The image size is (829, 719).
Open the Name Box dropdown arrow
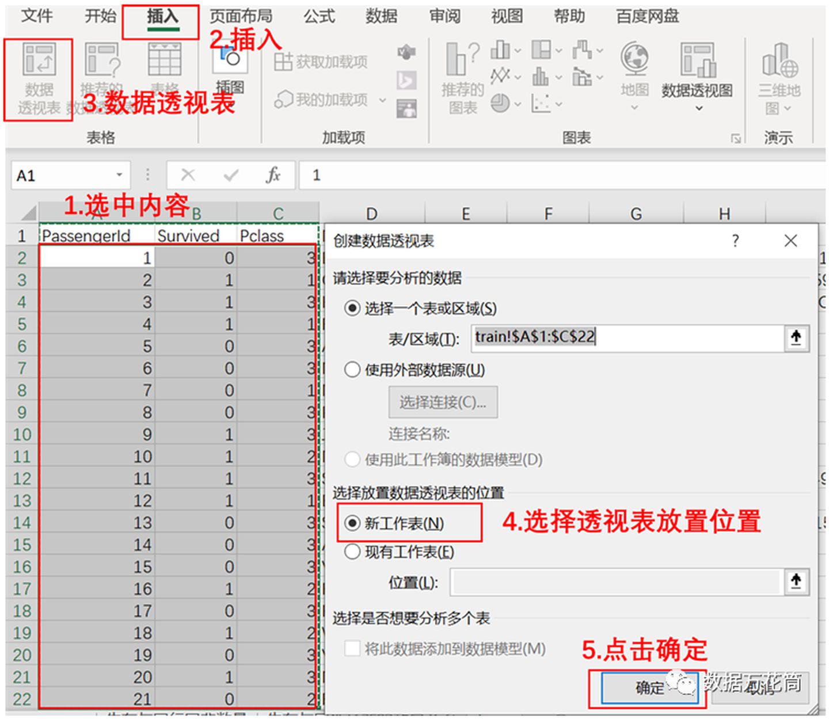(118, 174)
